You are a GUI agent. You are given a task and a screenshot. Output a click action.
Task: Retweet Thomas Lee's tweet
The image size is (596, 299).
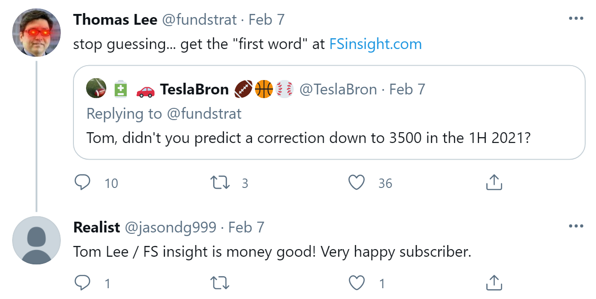[220, 183]
